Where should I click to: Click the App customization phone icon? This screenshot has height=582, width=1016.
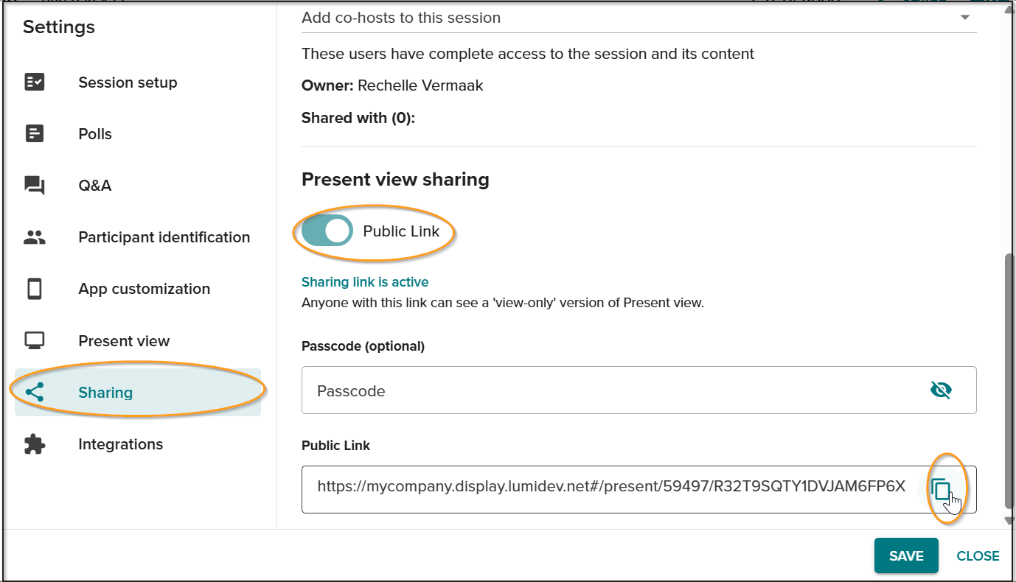tap(35, 289)
